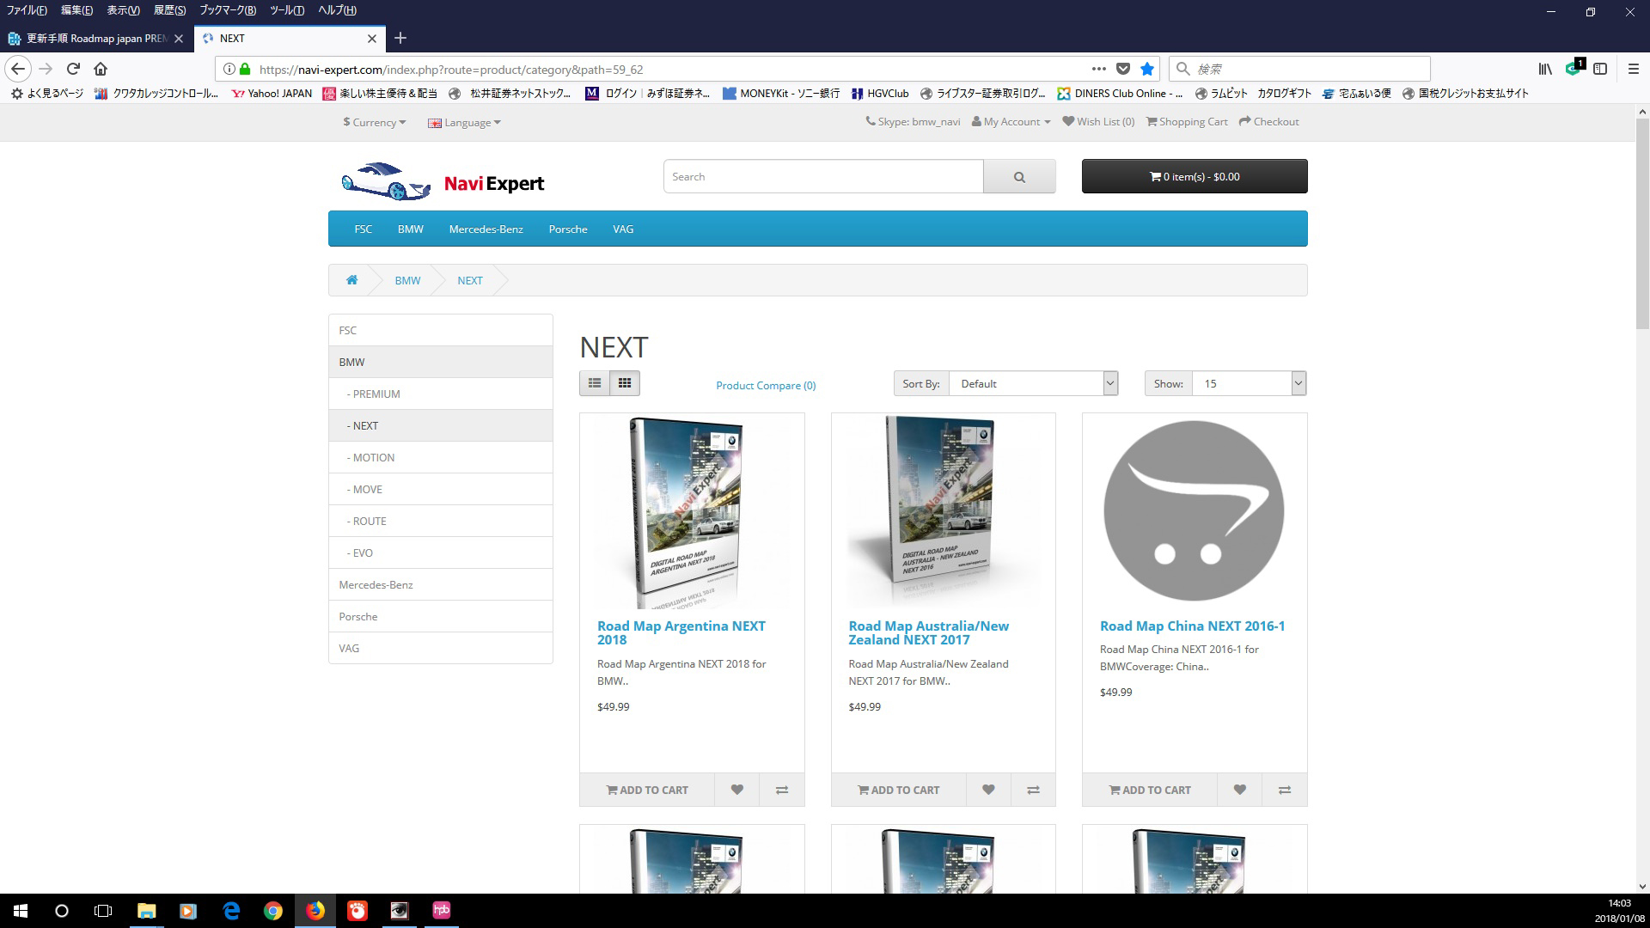
Task: Open the Yahoo! JAPAN bookmark
Action: [x=272, y=94]
